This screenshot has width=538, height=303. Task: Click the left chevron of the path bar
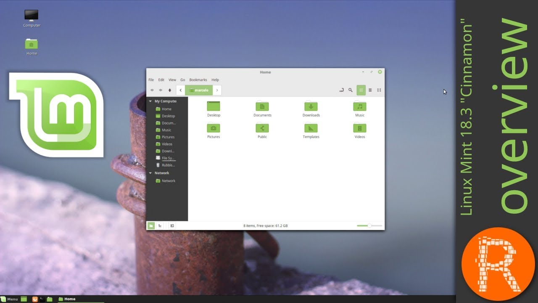click(x=181, y=90)
